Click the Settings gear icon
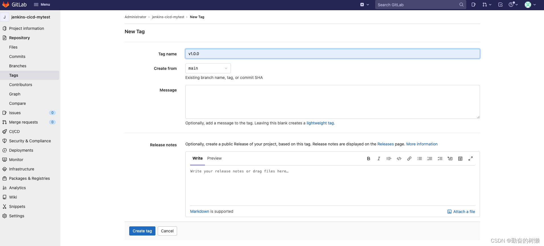The height and width of the screenshot is (246, 544). tap(5, 216)
